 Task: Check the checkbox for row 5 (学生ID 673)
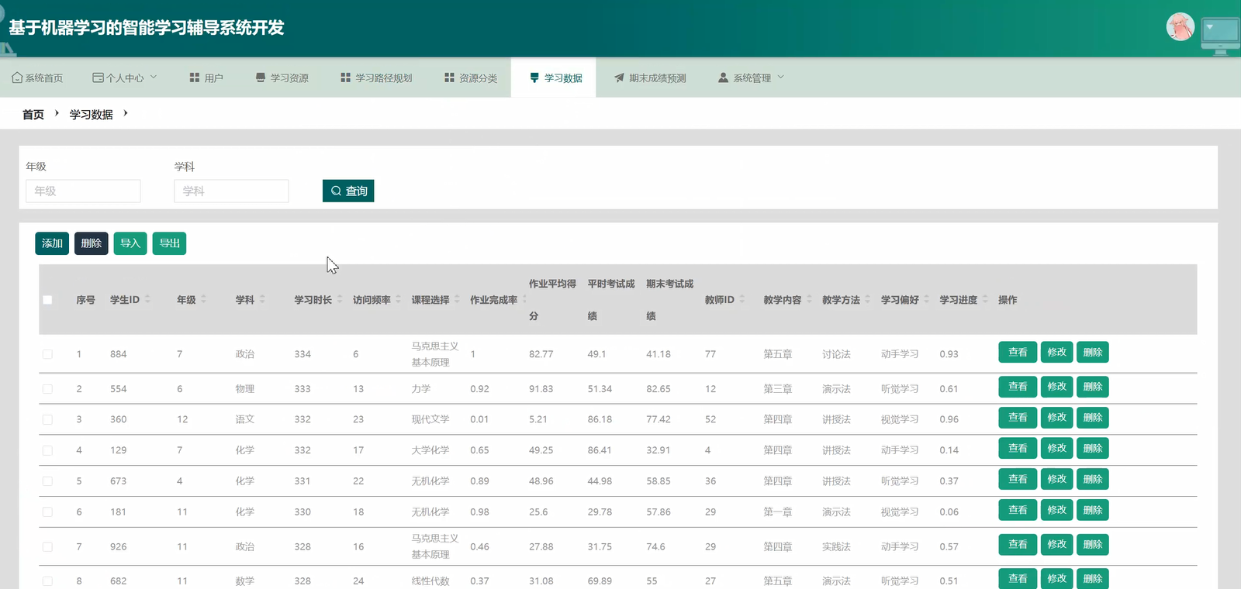click(47, 481)
